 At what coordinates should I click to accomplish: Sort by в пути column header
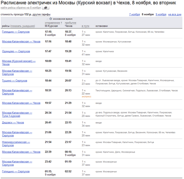85,26
